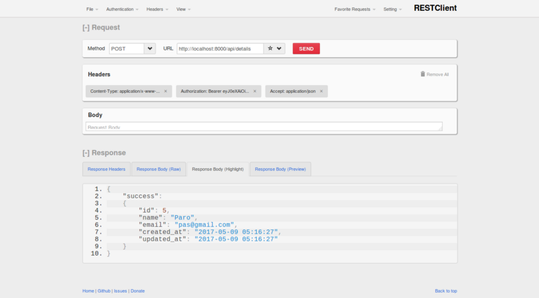Click the Body section heading
This screenshot has width=539, height=298.
click(95, 115)
